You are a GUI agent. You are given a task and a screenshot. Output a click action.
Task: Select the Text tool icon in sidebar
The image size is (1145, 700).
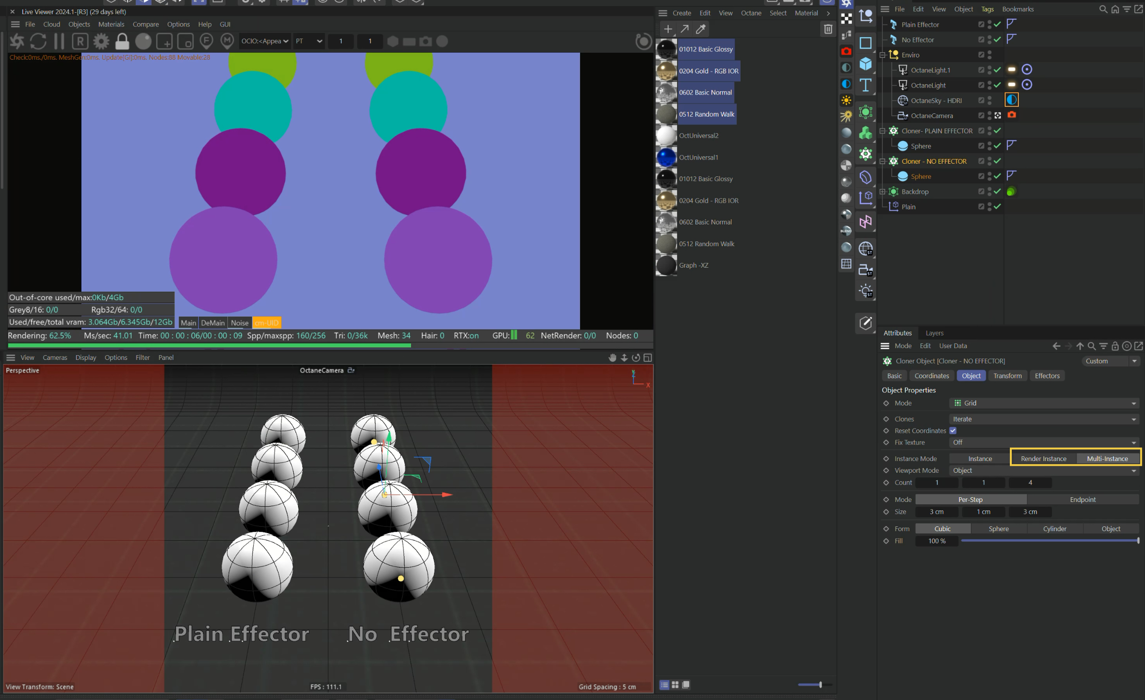865,85
